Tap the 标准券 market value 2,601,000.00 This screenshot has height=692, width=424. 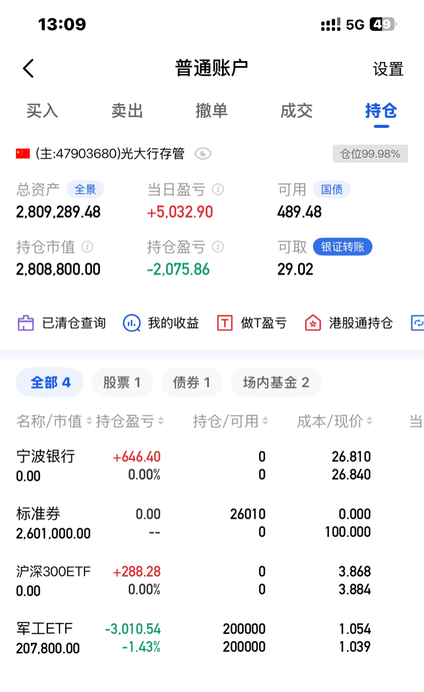(x=54, y=534)
